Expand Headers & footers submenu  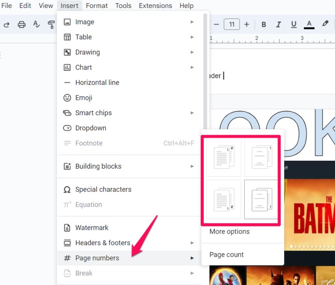click(x=129, y=243)
